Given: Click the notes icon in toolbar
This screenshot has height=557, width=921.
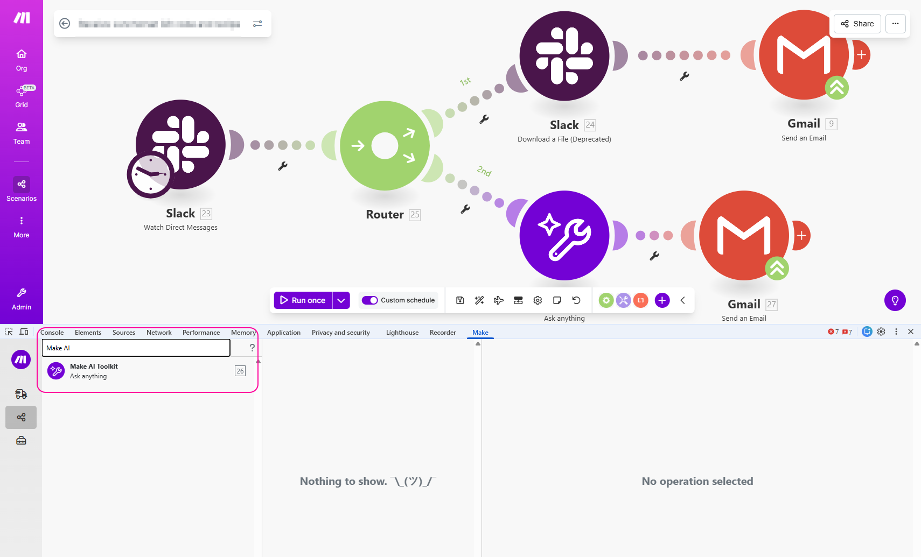Looking at the screenshot, I should pos(557,300).
